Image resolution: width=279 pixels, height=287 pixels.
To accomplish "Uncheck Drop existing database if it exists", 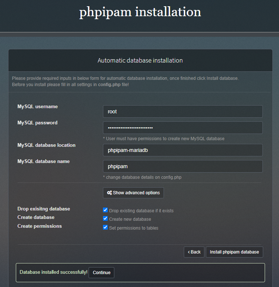I will (x=105, y=210).
